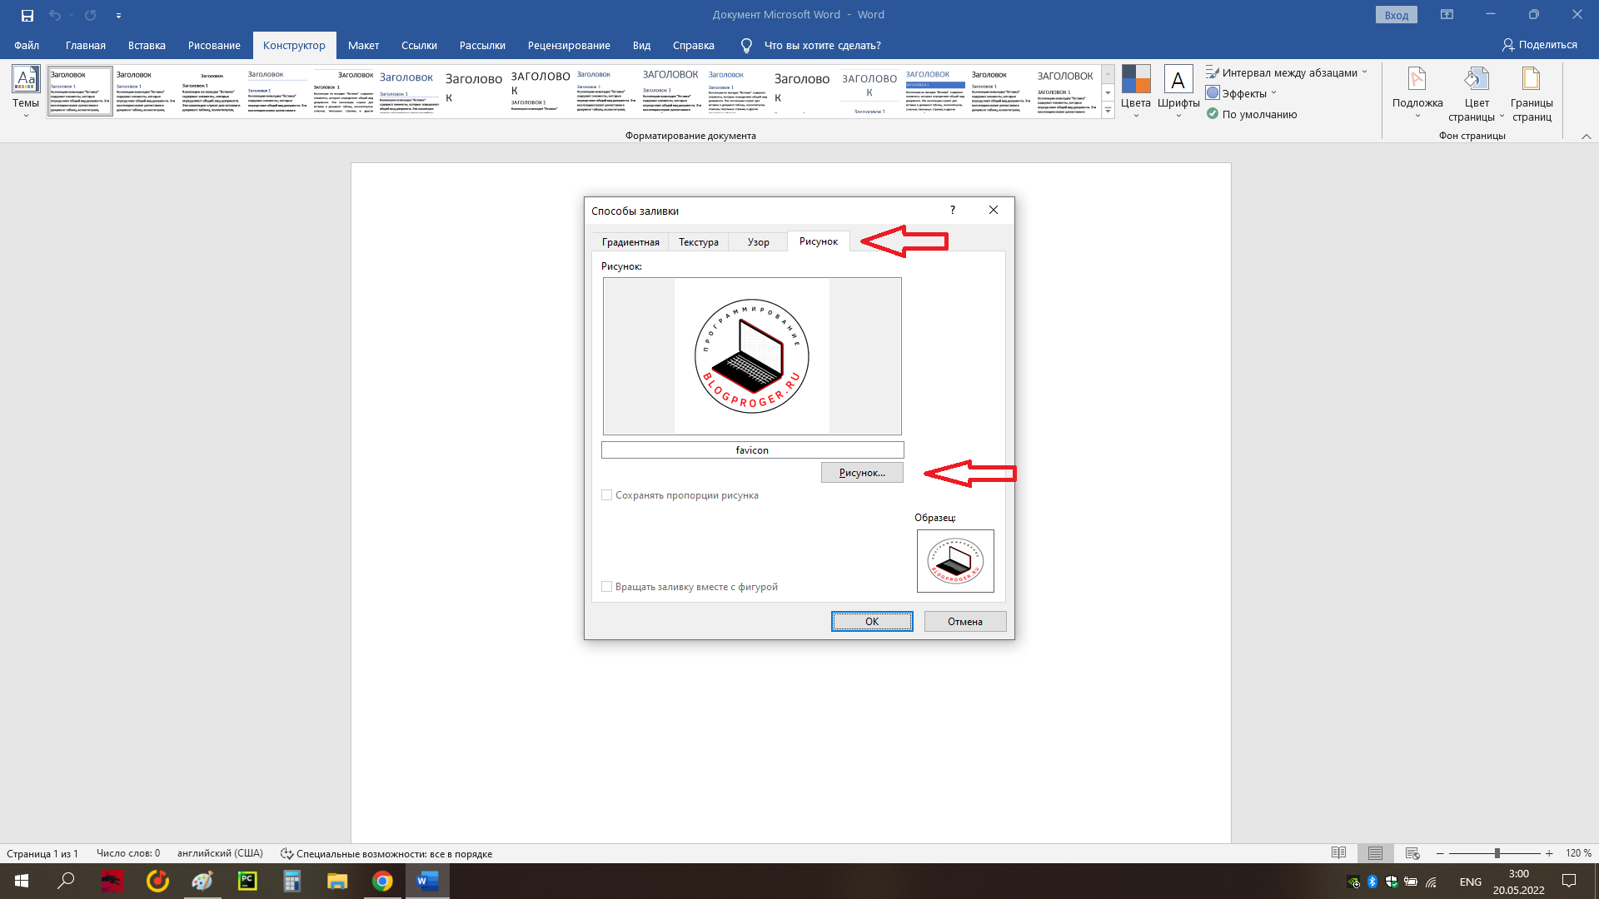The width and height of the screenshot is (1599, 899).
Task: Click the zoom slider in status bar
Action: [1497, 853]
